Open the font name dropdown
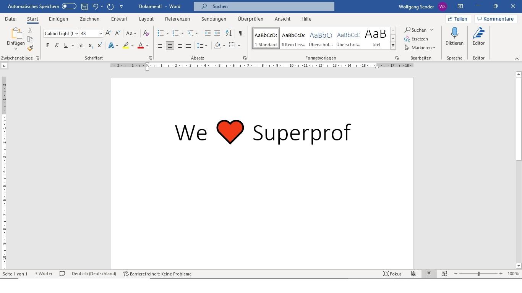522x293 pixels. [x=76, y=34]
